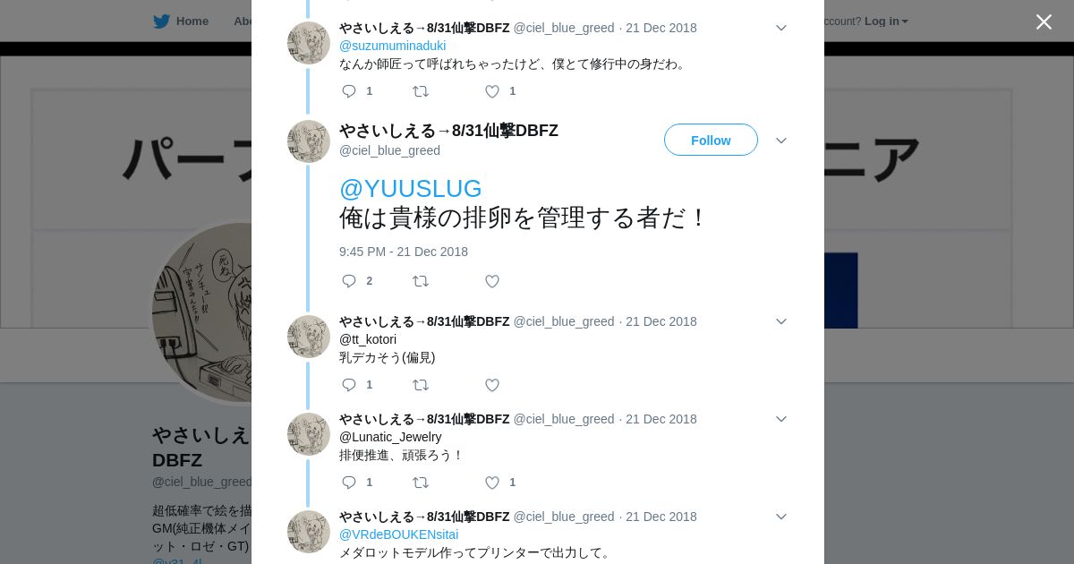The height and width of the screenshot is (564, 1074).
Task: Like the @suzumuminaduki reply tweet
Action: pos(492,91)
